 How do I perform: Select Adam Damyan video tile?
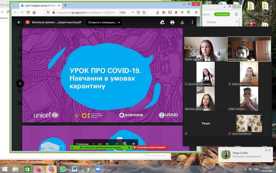(249, 99)
